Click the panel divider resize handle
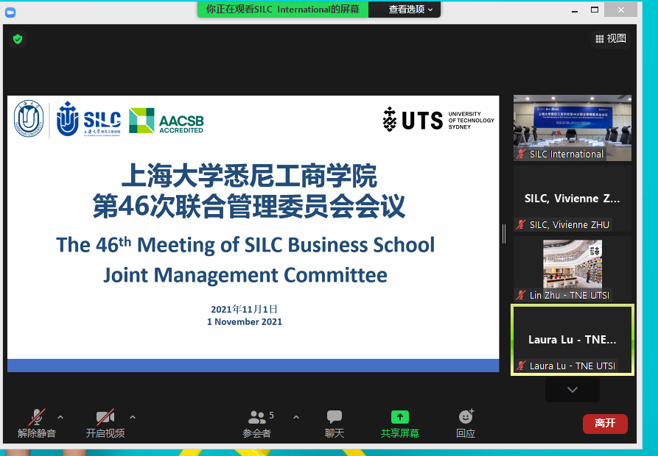The height and width of the screenshot is (456, 658). (504, 233)
